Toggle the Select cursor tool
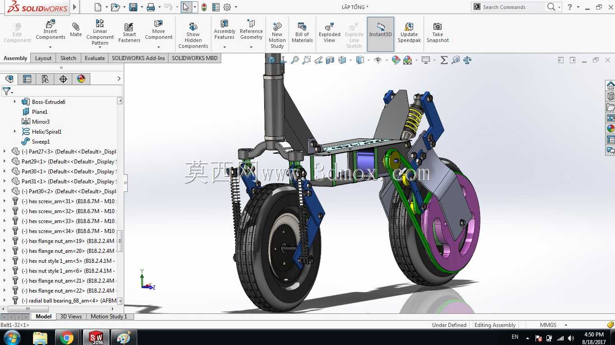Viewport: 615px width, 345px height. click(x=186, y=7)
